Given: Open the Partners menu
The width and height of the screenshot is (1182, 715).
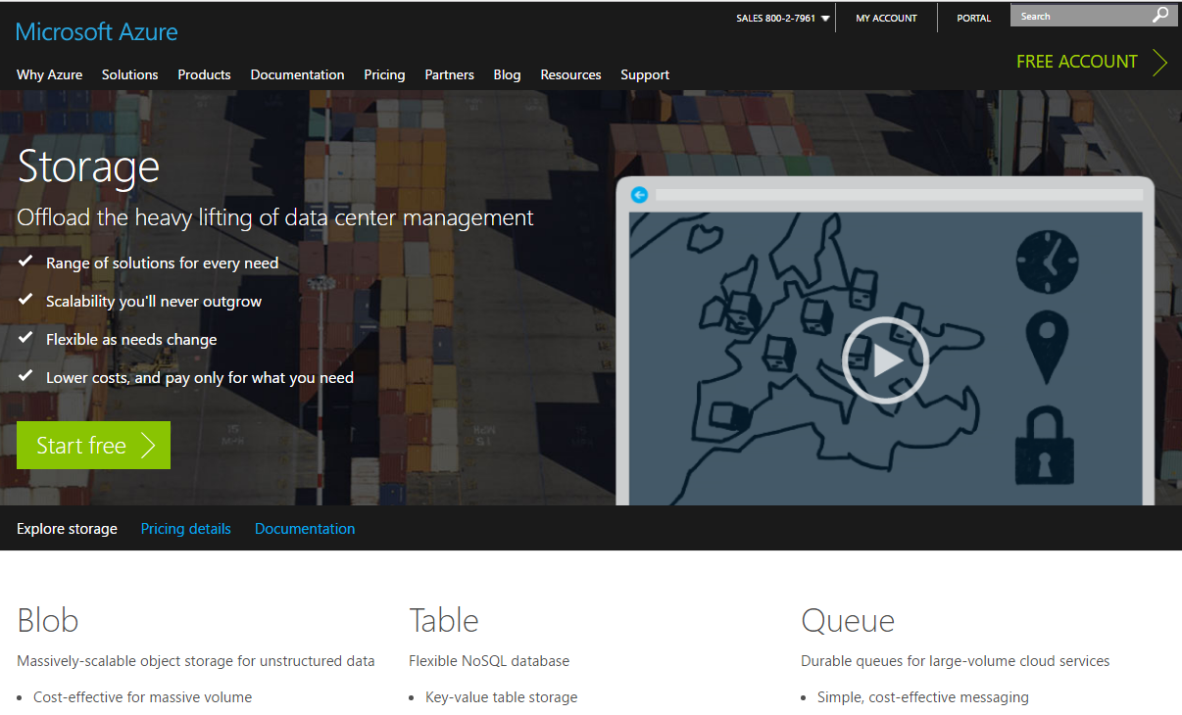Looking at the screenshot, I should (449, 74).
